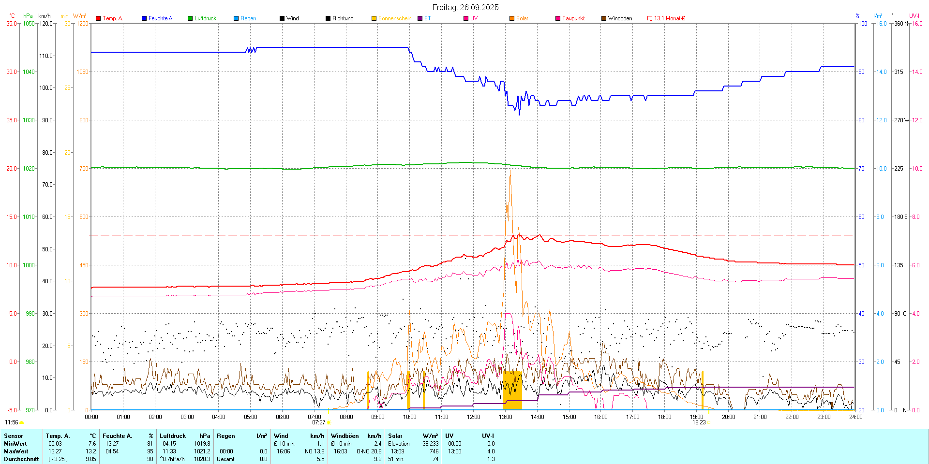The width and height of the screenshot is (929, 464).
Task: Click the purple ET legend square
Action: tap(420, 18)
